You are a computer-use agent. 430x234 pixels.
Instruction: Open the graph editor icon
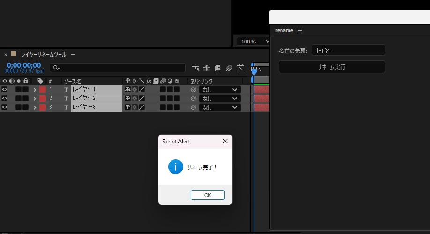(240, 68)
